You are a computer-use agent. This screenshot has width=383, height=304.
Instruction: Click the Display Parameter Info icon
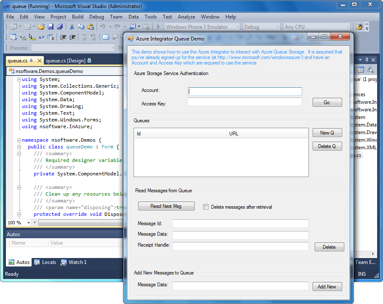pyautogui.click(x=23, y=37)
